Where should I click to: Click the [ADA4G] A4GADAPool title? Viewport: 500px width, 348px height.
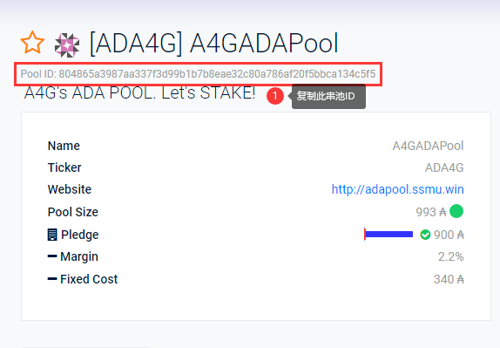(x=213, y=44)
